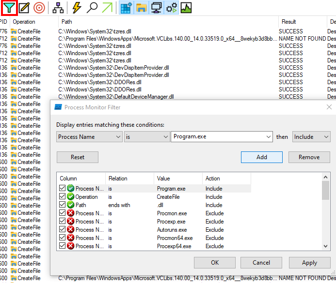The height and width of the screenshot is (283, 336).
Task: Click the green Jump To arrow
Action: click(x=107, y=8)
